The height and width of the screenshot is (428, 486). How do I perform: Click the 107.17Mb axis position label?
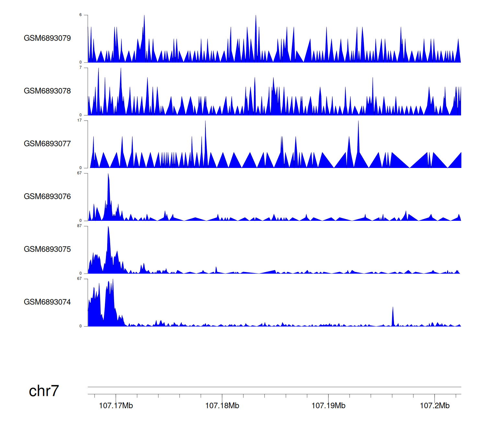click(x=116, y=406)
